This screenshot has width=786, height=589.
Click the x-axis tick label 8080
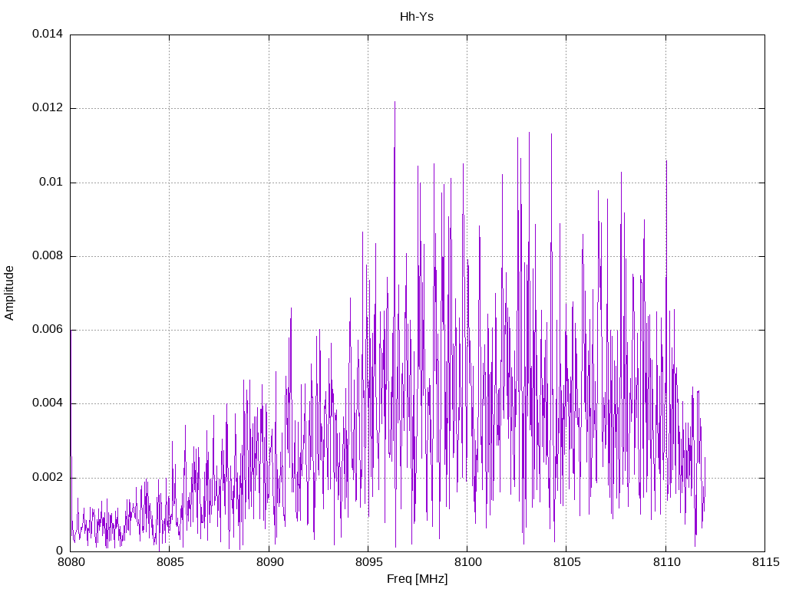pos(71,562)
